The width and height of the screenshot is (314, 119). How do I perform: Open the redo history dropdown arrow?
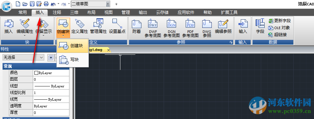pyautogui.click(x=69, y=3)
